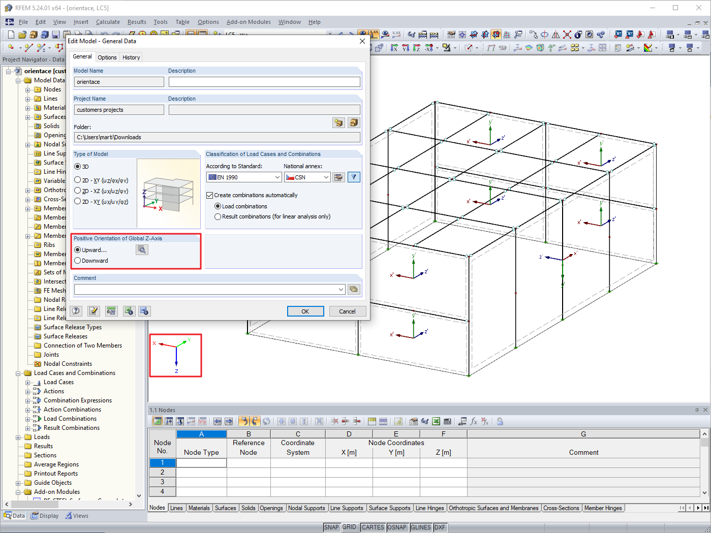Click the blue filter icon beside CSN
The width and height of the screenshot is (711, 533).
(x=354, y=177)
